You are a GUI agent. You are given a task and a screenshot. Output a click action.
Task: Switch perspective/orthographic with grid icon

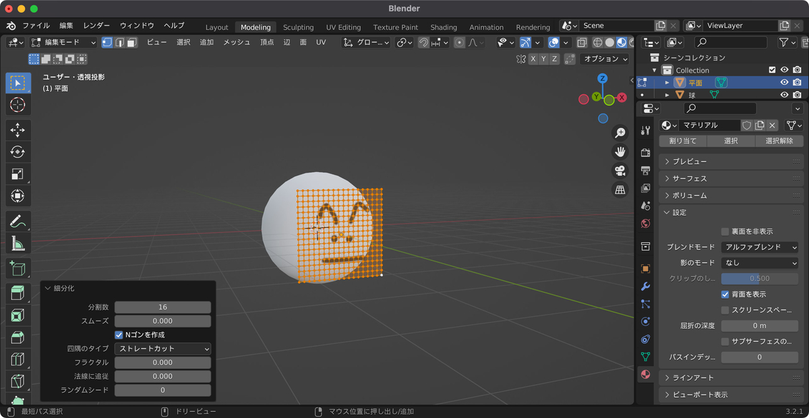click(620, 189)
